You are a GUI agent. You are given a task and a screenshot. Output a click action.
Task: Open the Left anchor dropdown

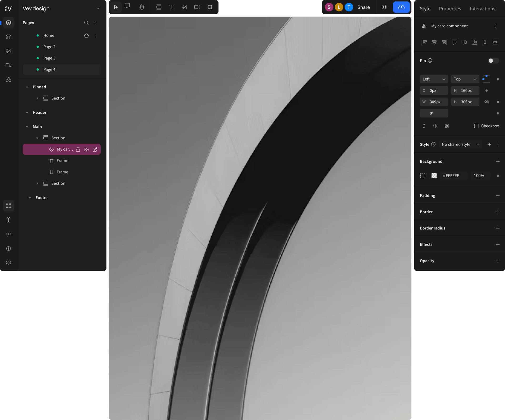(x=434, y=79)
